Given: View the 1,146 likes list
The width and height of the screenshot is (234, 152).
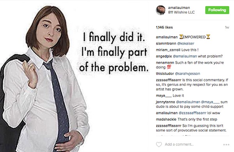Looking at the screenshot, I should [x=164, y=27].
